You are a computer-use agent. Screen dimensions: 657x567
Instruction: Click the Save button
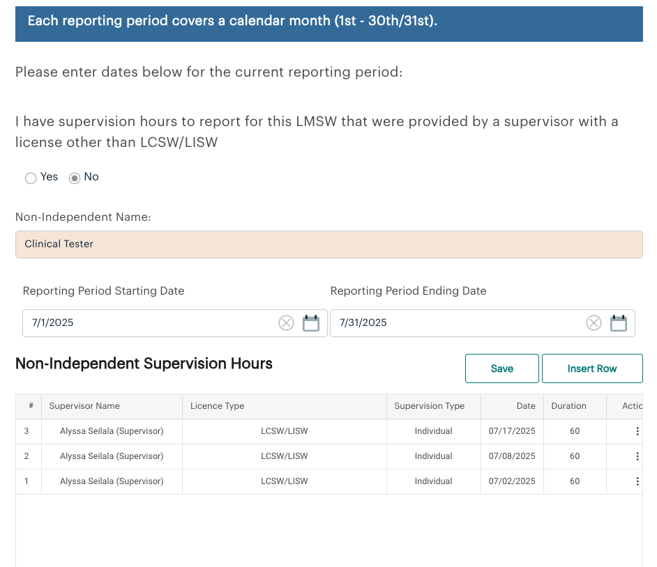pos(502,368)
